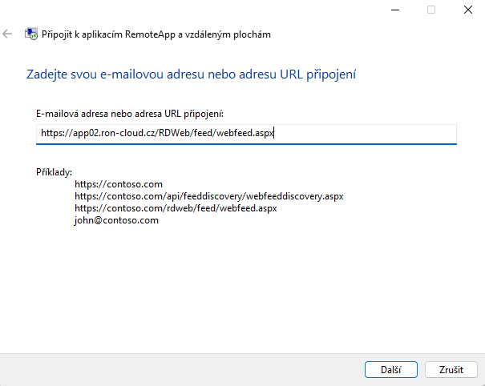Click example 'john@contoso.com' text
485x386 pixels.
tap(116, 220)
